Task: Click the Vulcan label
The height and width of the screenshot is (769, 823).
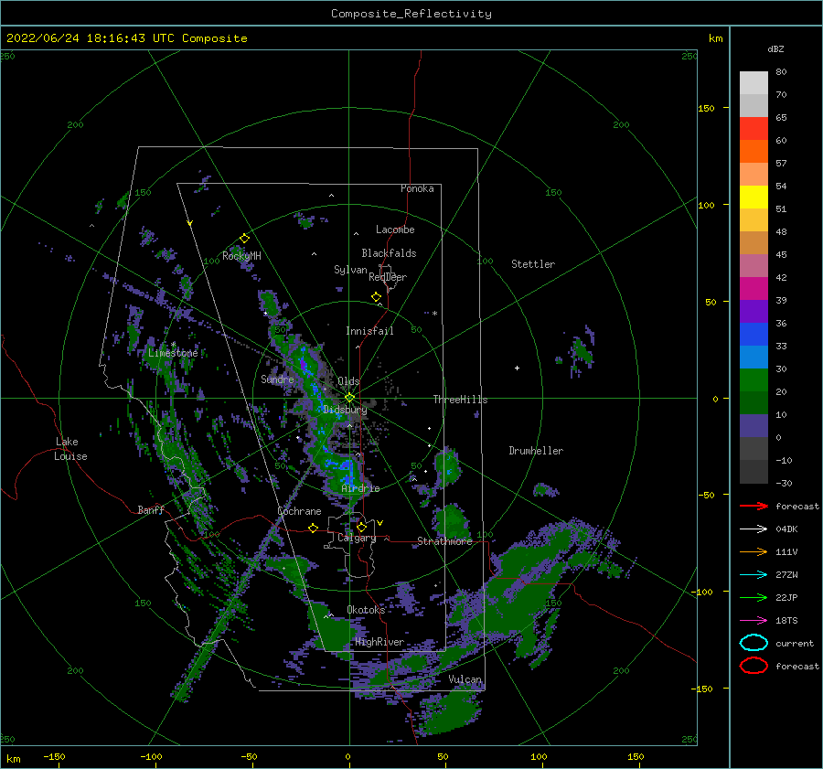Action: [465, 679]
